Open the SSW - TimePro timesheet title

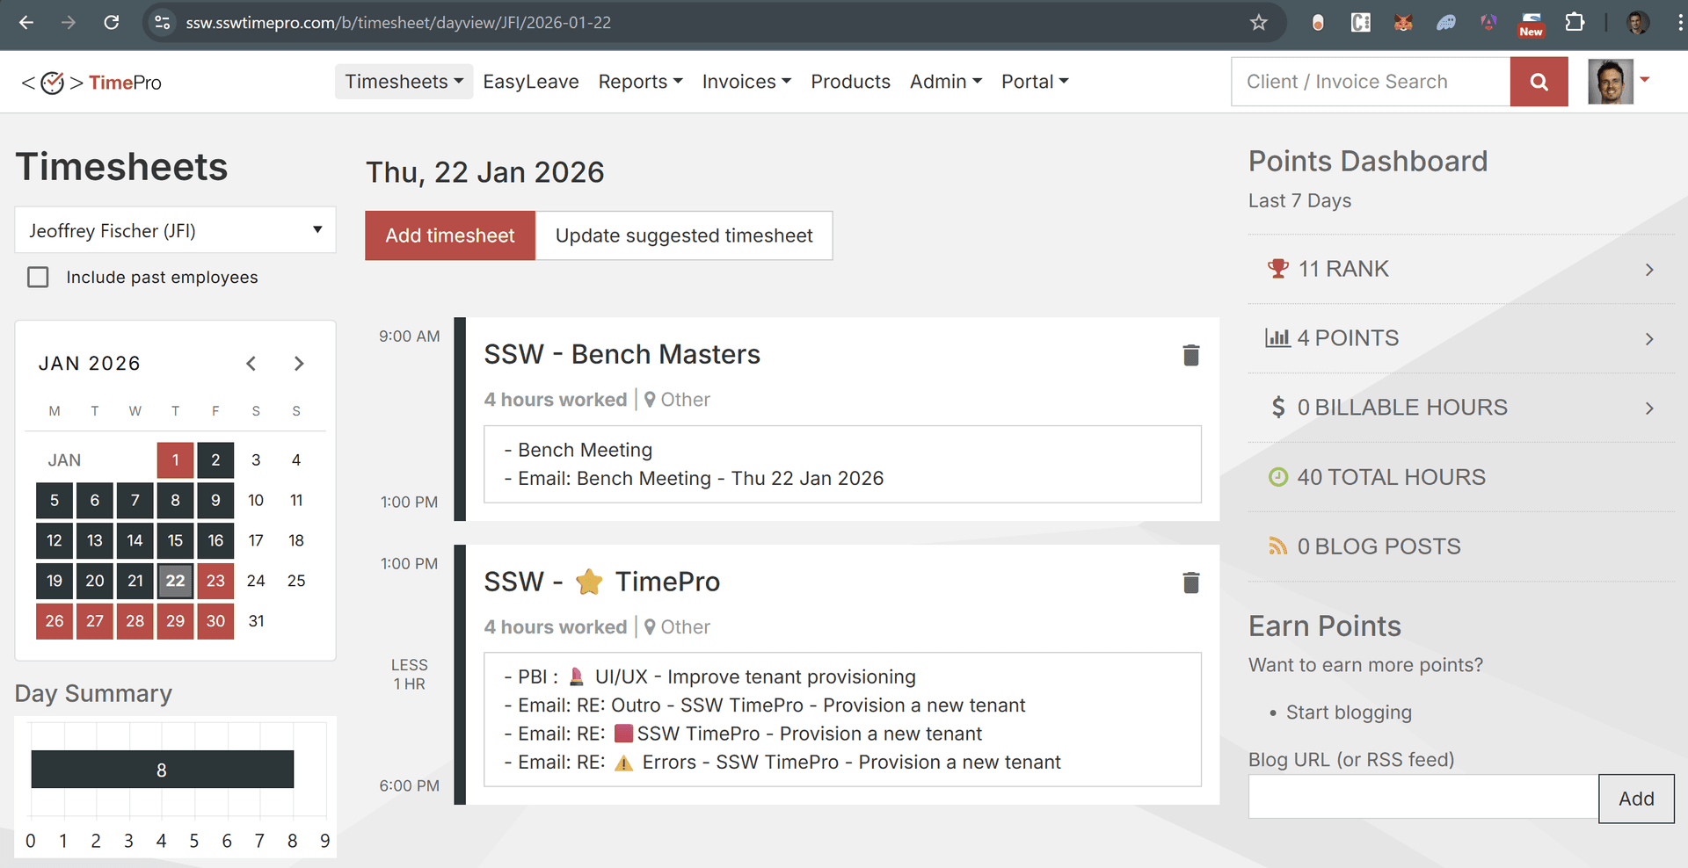coord(601,582)
